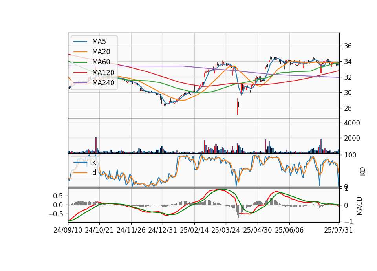
Task: Click the price axis value 28
Action: (x=348, y=108)
